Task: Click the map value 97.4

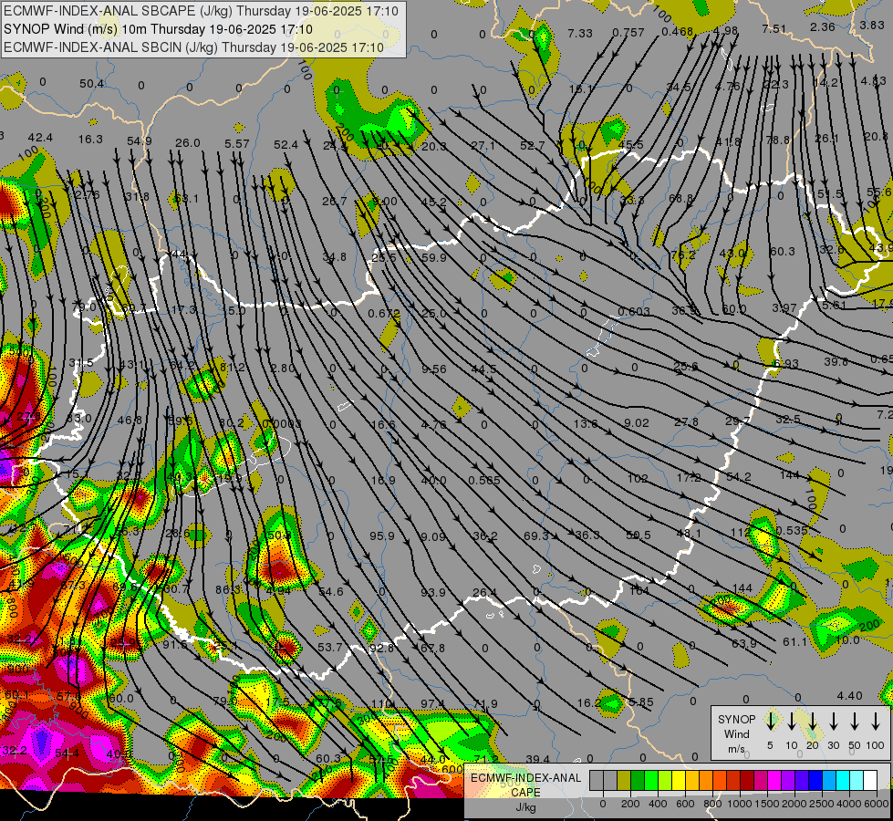Action: point(433,704)
